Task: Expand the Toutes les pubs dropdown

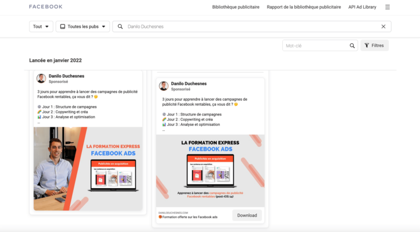Action: [83, 26]
